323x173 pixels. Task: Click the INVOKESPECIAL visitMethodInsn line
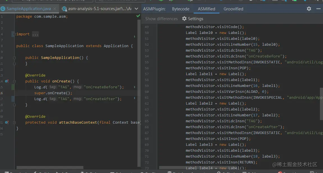point(254,98)
